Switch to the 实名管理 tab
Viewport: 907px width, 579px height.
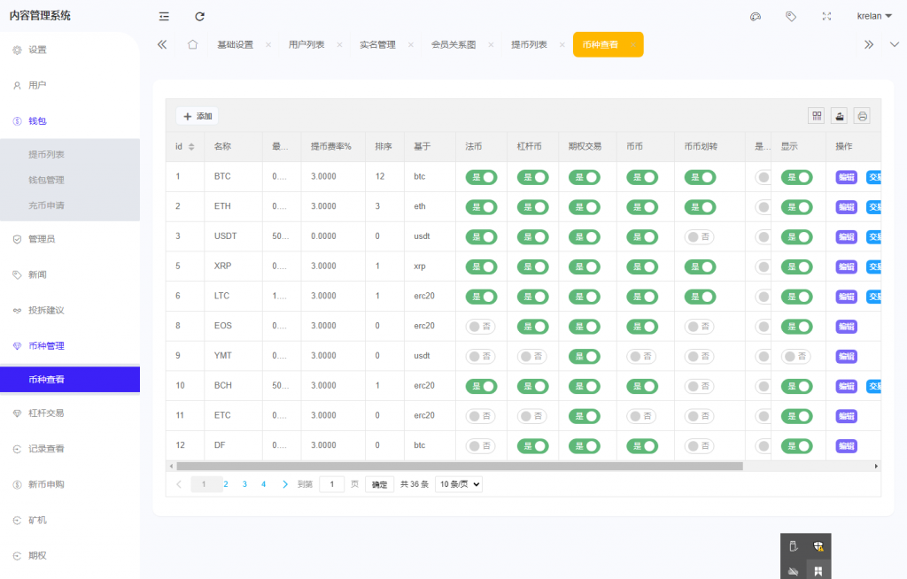377,44
